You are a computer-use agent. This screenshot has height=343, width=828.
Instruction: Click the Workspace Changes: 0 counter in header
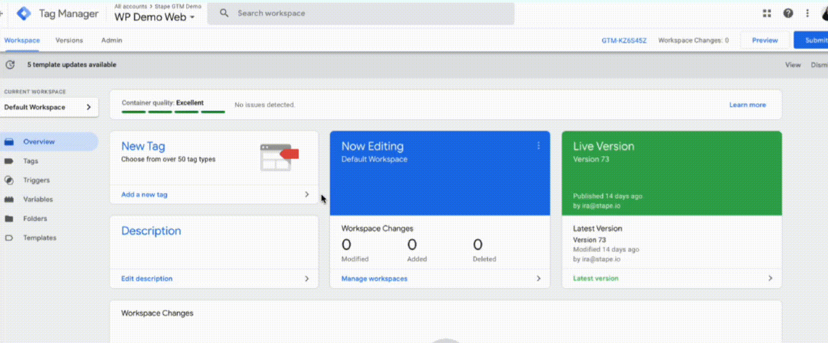(693, 40)
